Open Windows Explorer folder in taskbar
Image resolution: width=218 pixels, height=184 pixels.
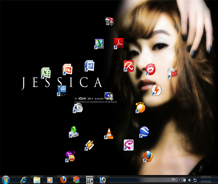37,180
